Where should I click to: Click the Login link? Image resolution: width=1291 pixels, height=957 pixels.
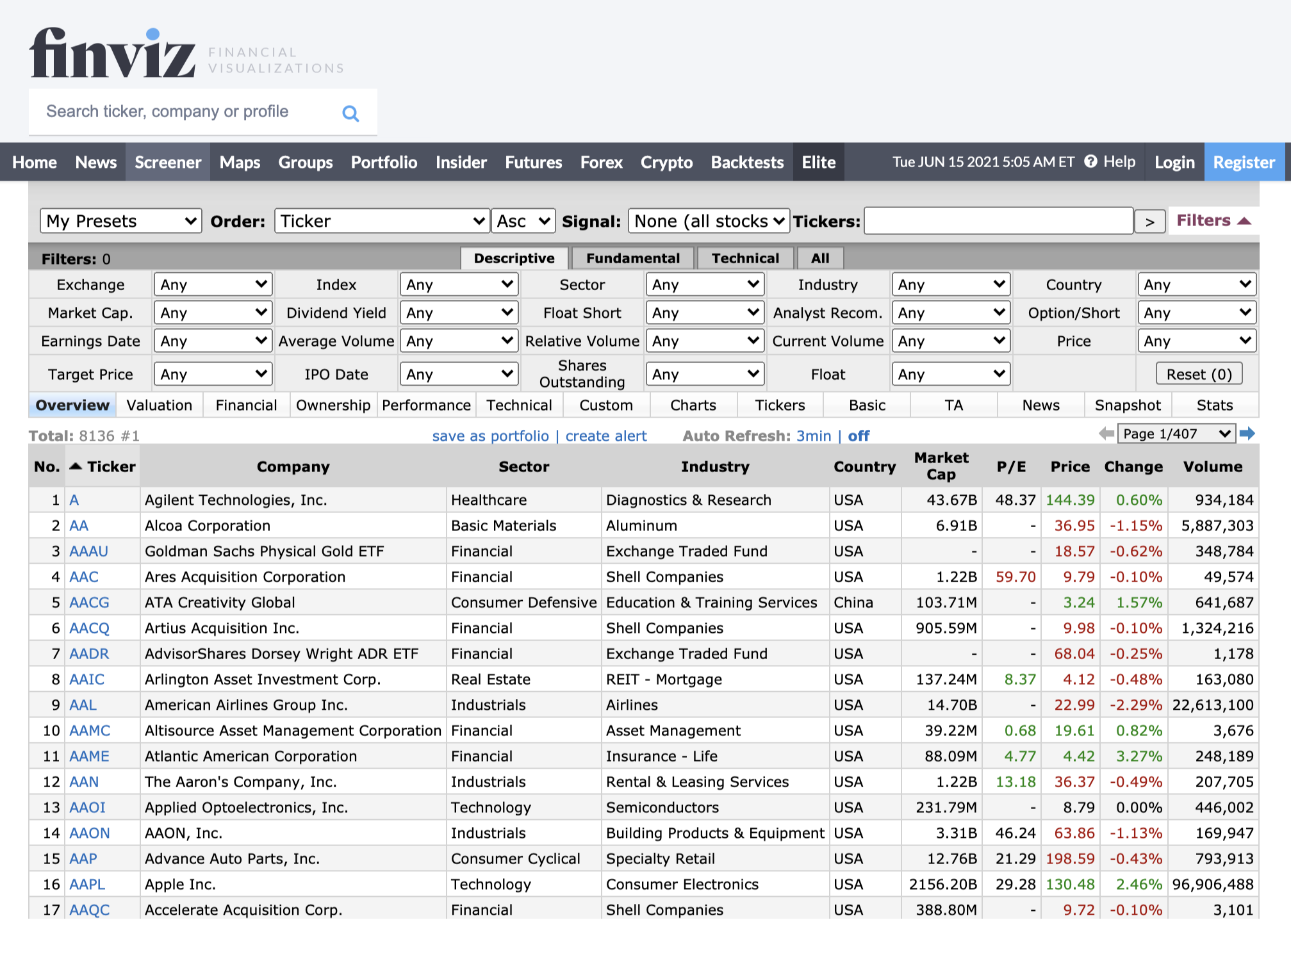click(1174, 162)
